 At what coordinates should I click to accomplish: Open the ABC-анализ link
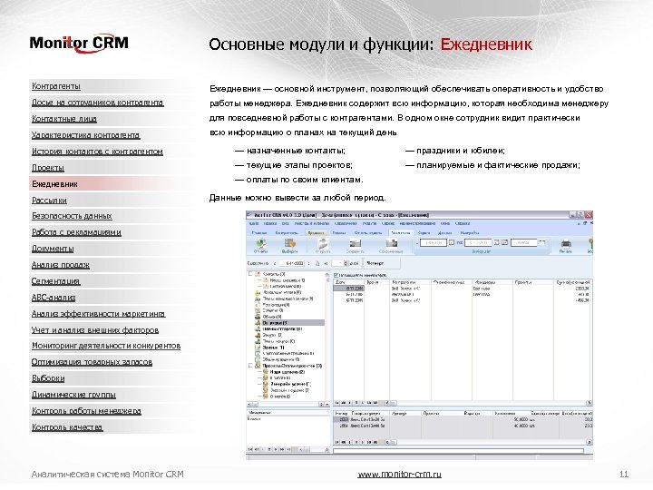54,298
